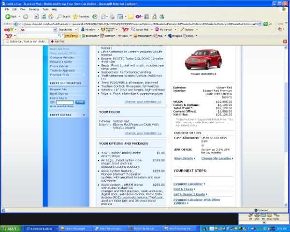Open the Yahoo Y! logo dropdown arrow
The image size is (290, 232).
click(15, 36)
